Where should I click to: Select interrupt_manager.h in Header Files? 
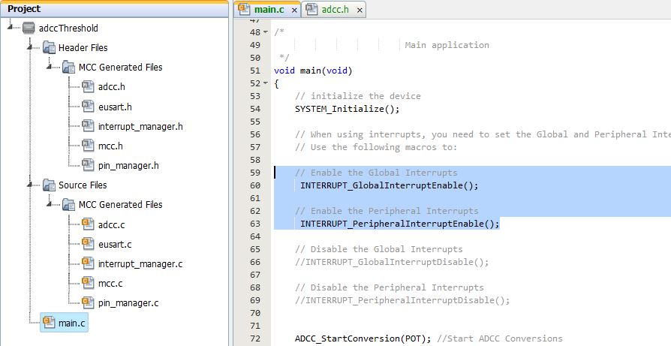[140, 126]
